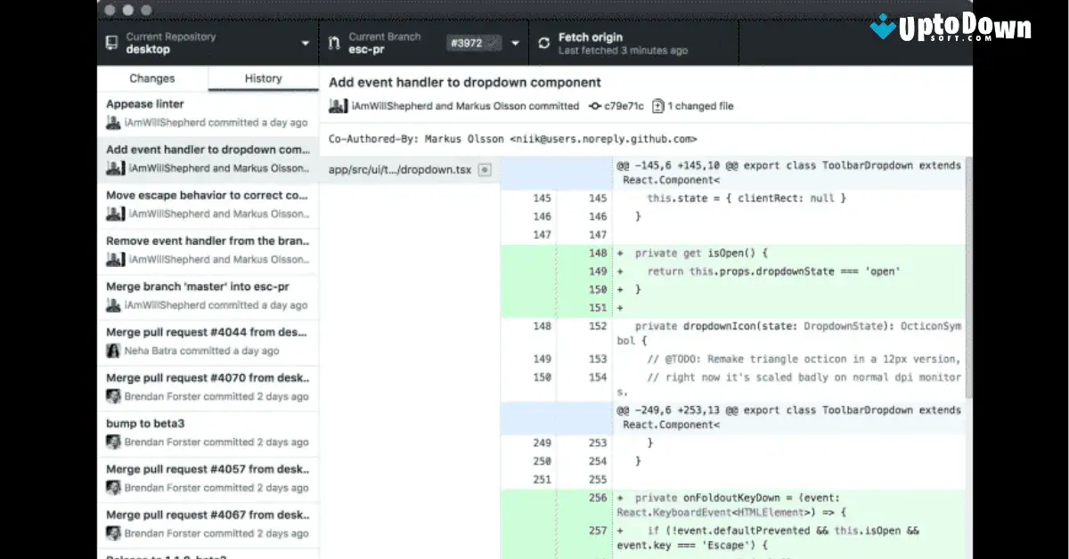Click the Fetch origin sync icon

[543, 43]
